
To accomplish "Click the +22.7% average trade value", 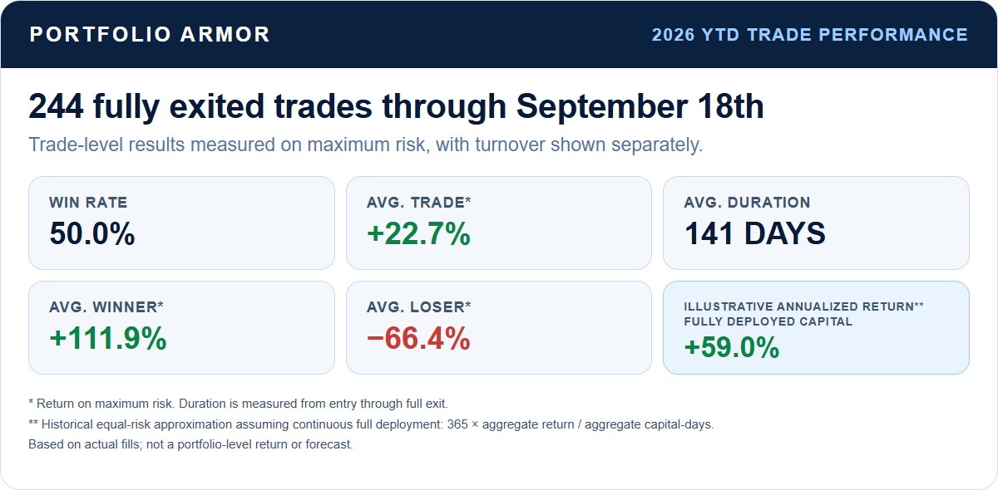I will pos(418,234).
